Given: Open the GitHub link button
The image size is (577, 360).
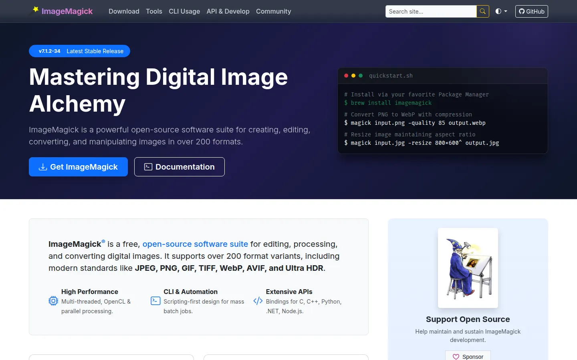Looking at the screenshot, I should [x=531, y=12].
